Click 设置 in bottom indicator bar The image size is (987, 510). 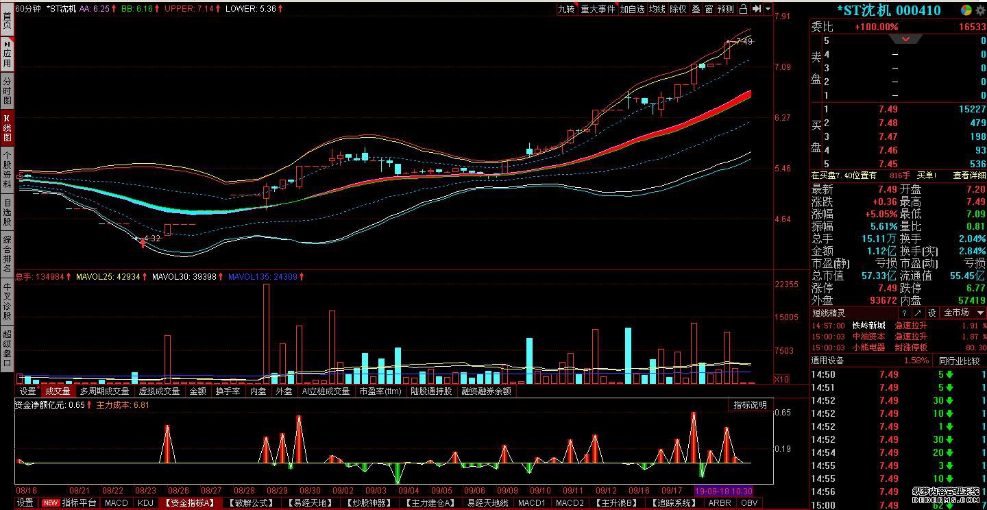[x=25, y=503]
